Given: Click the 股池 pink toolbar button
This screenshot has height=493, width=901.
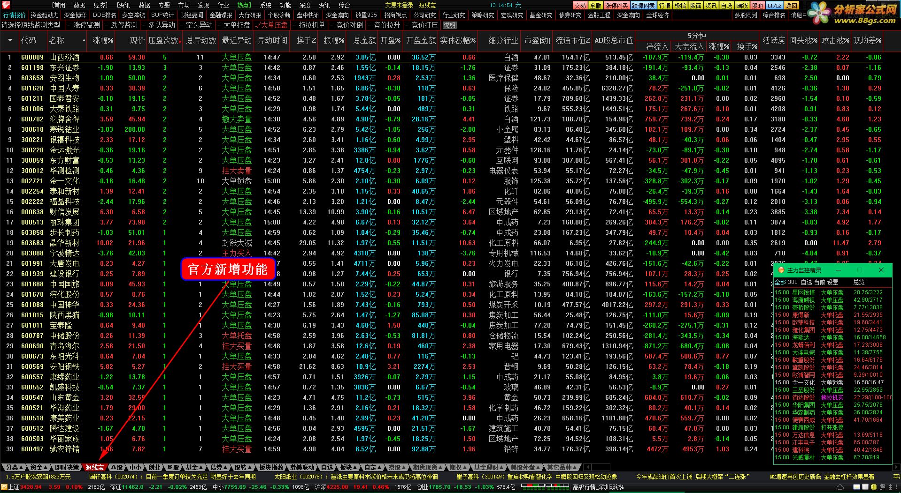Looking at the screenshot, I should pos(757,6).
